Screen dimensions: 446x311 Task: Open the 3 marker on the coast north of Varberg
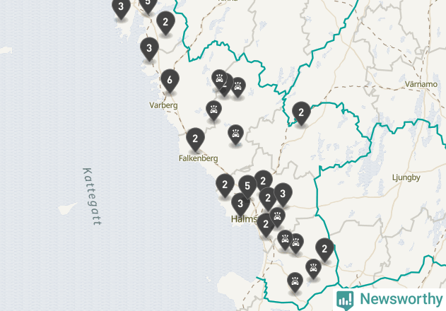point(149,49)
